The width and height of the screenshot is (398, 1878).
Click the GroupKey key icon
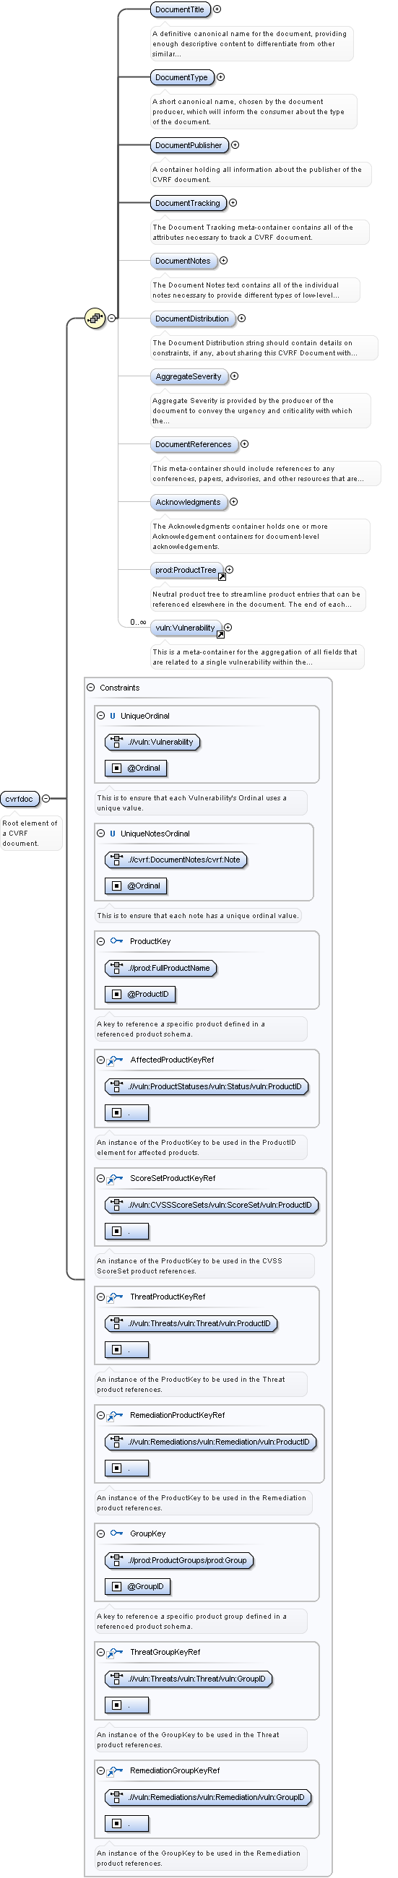coord(116,1533)
